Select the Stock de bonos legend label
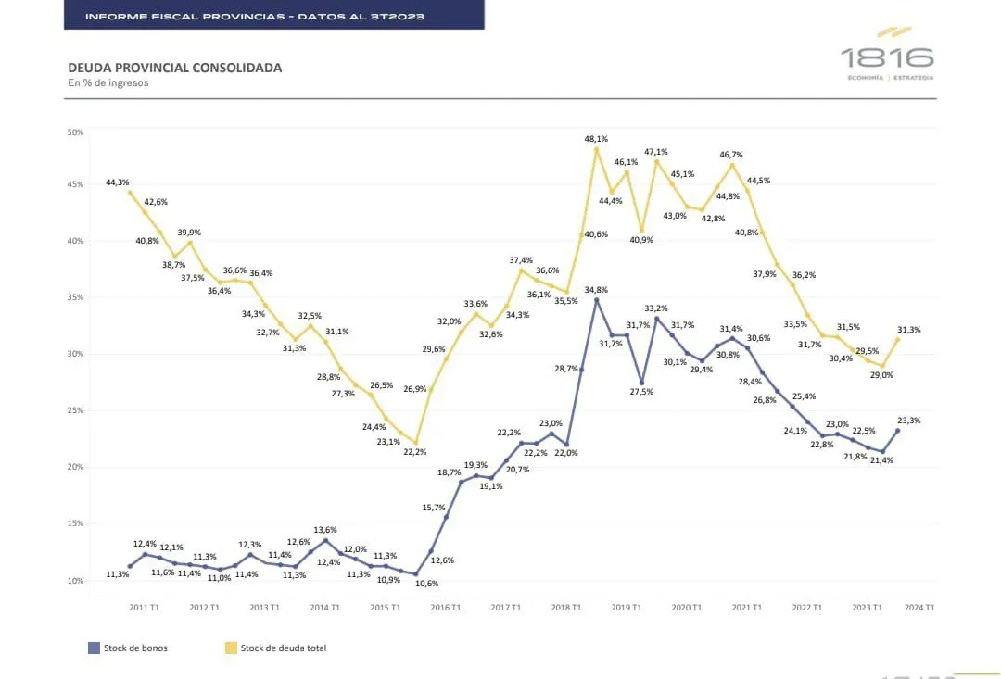The height and width of the screenshot is (679, 1001). pyautogui.click(x=135, y=648)
